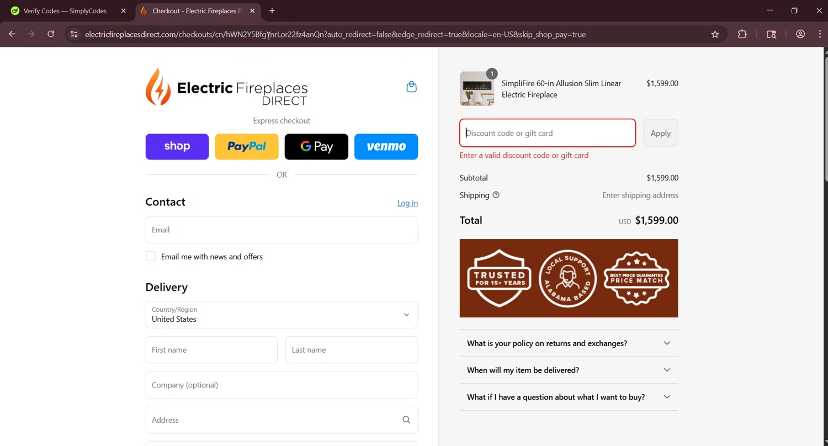Expand When will my item be delivered
Viewport: 828px width, 446px height.
click(569, 370)
